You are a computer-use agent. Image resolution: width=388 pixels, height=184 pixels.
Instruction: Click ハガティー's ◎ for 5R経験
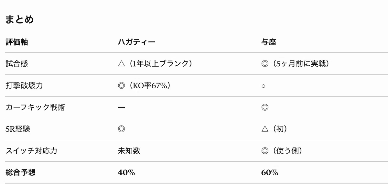(x=122, y=129)
